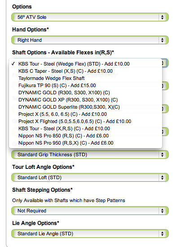
Task: Select DYNAMIC GOLD (R300, S300, X100) option
Action: 85,93
